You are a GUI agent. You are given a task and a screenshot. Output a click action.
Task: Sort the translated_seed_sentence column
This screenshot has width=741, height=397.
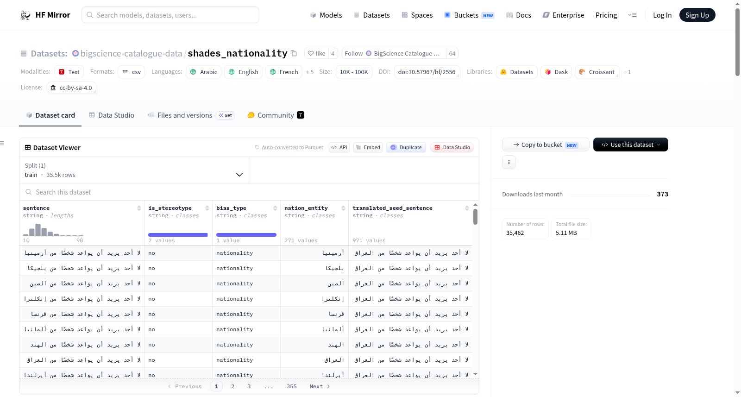467,208
